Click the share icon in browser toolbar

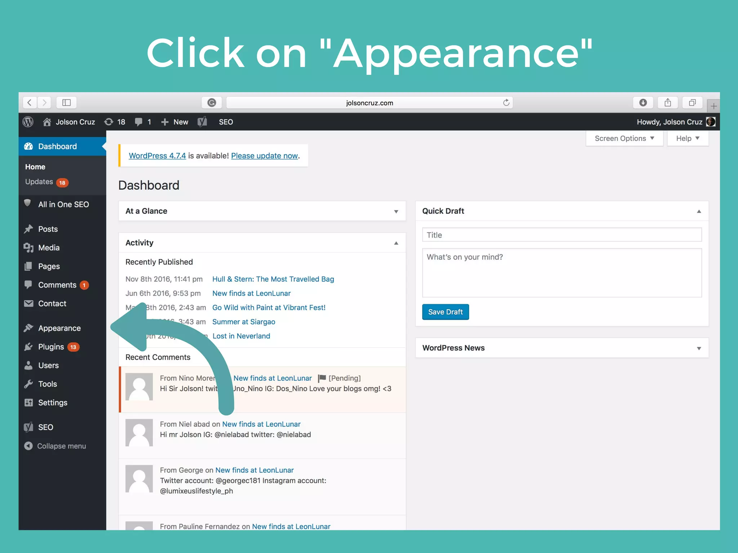[x=668, y=103]
